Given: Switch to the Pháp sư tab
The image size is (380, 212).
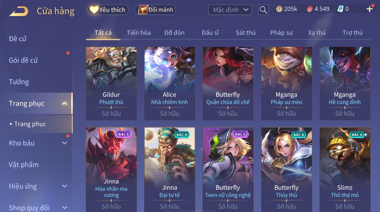Looking at the screenshot, I should (x=281, y=33).
